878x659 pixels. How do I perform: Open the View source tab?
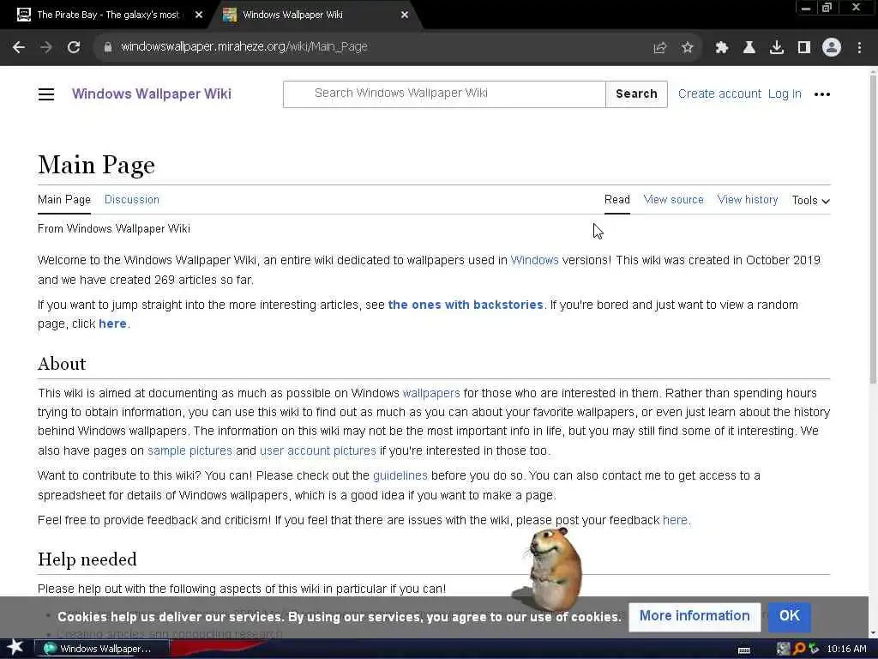click(674, 199)
